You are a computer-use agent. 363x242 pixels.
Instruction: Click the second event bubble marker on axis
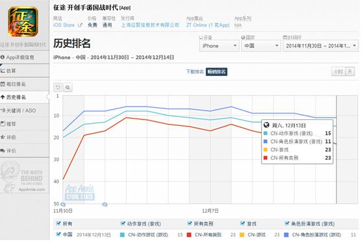coord(105,204)
